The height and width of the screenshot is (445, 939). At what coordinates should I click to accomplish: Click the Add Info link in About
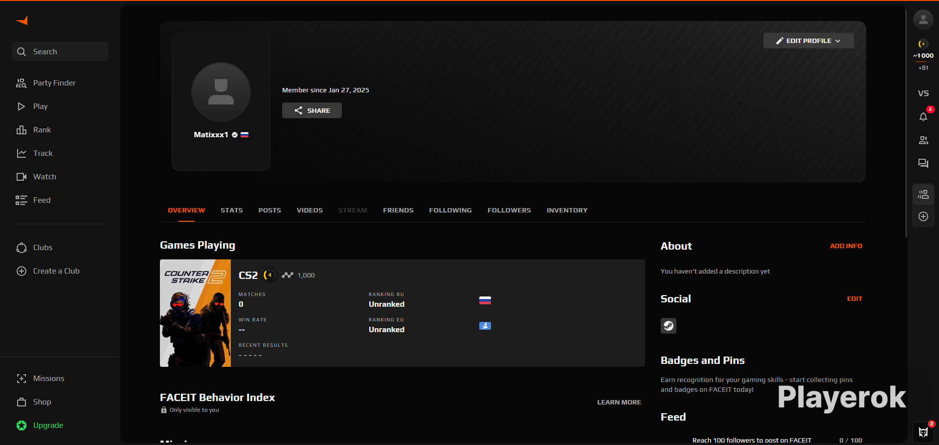[x=846, y=246]
